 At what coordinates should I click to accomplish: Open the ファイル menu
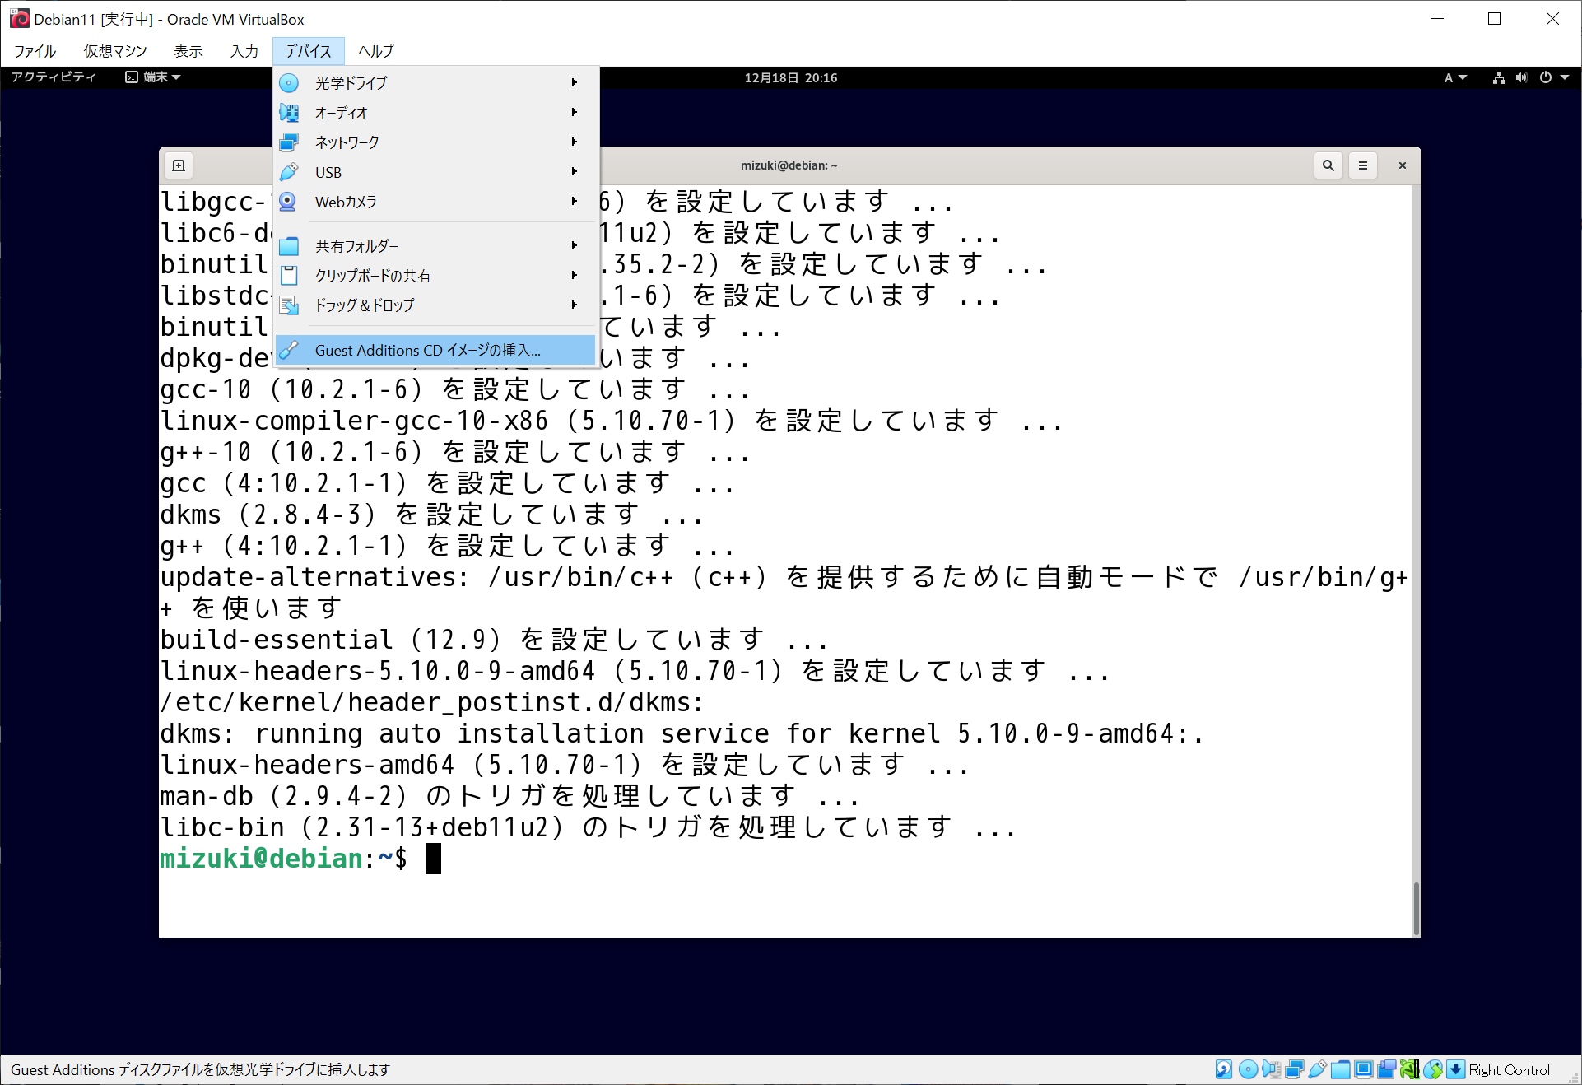tap(35, 51)
